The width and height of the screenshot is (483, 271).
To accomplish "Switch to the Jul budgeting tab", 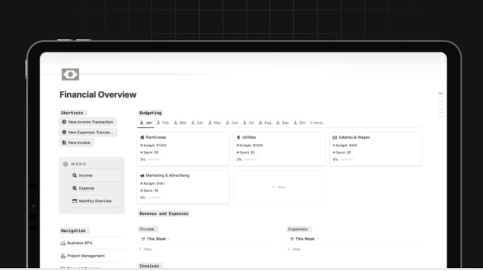I will click(x=248, y=123).
